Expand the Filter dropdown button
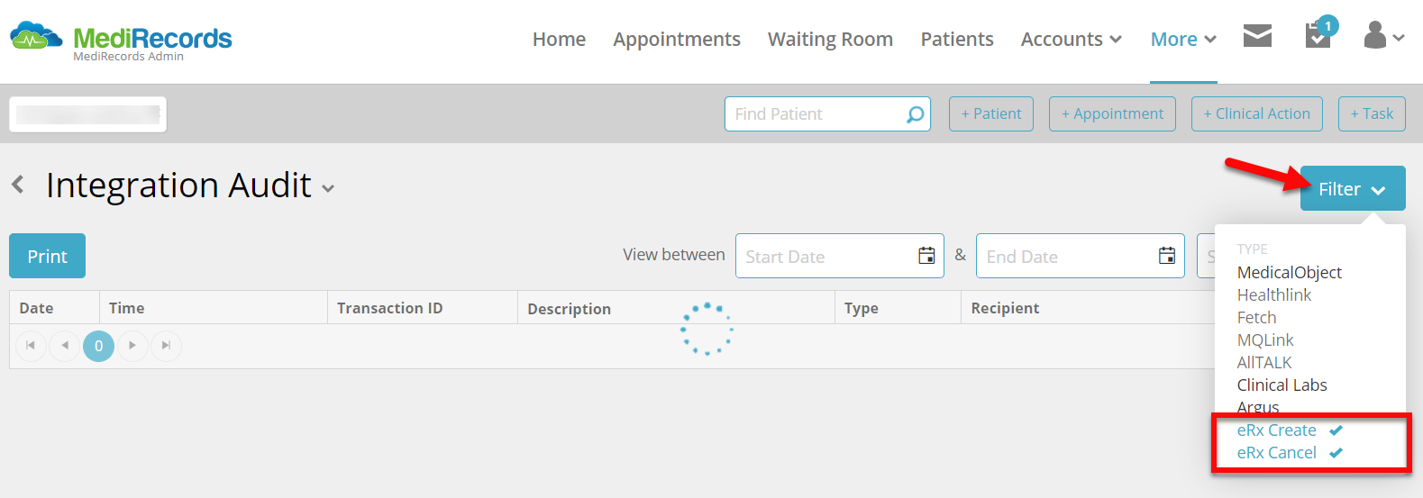This screenshot has width=1423, height=498. pyautogui.click(x=1353, y=188)
